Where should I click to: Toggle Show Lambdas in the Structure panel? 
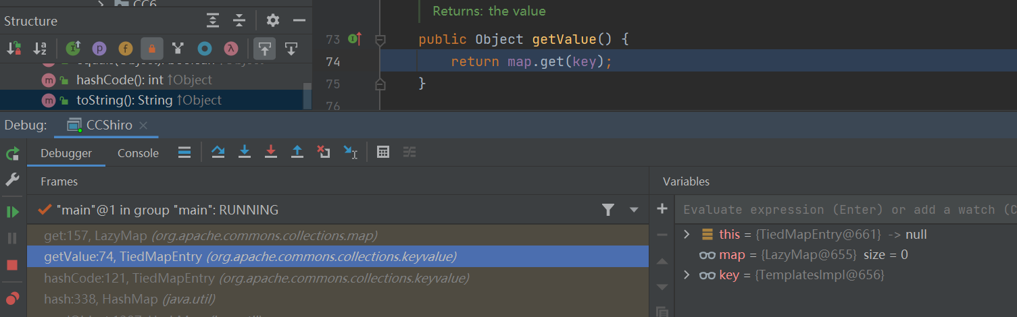[x=231, y=48]
